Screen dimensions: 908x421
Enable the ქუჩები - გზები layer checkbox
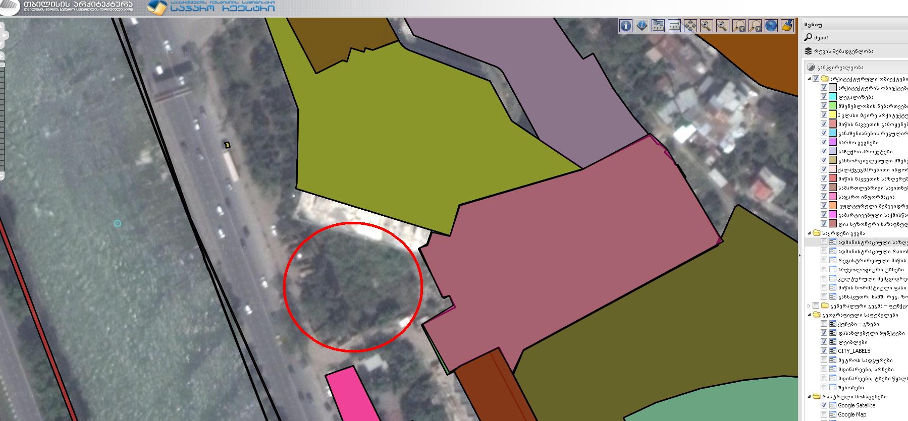tap(824, 324)
